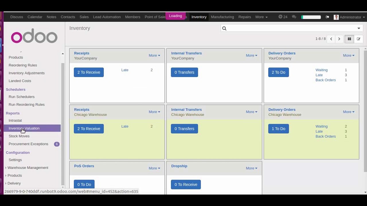This screenshot has height=206, width=367.
Task: Switch to form edit view icon
Action: click(x=358, y=39)
